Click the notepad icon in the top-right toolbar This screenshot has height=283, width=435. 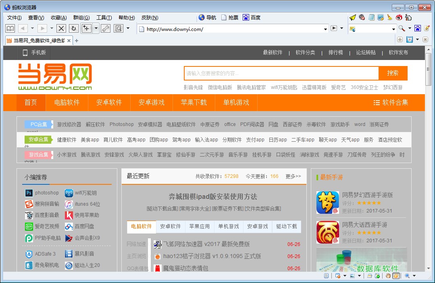371,17
